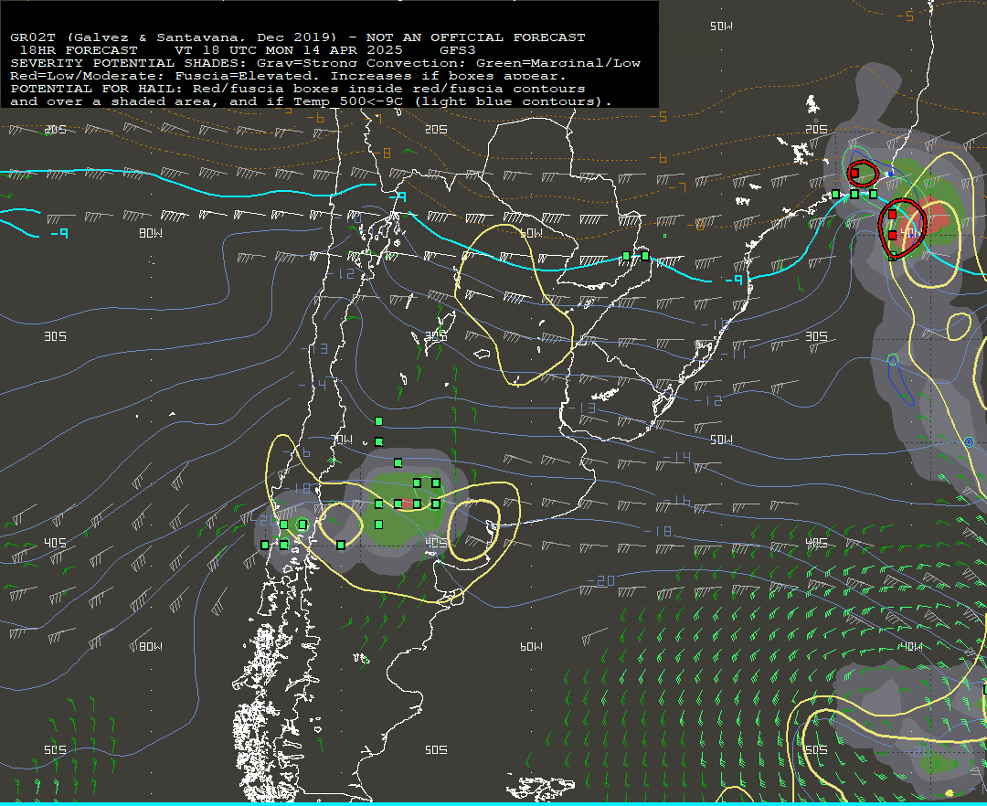
Task: Click the 'VT 18 UTC MON 14 APR 2025' text
Action: 288,50
